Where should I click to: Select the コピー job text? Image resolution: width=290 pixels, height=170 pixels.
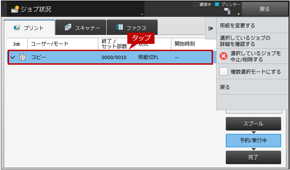(38, 57)
